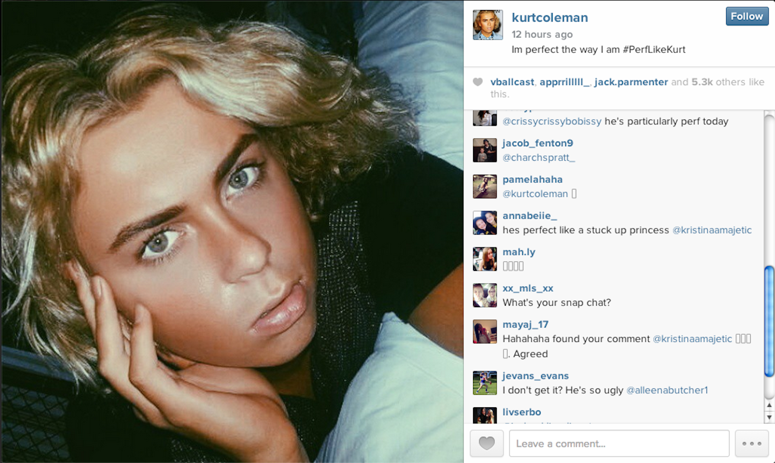Click the Follow button

tap(747, 17)
